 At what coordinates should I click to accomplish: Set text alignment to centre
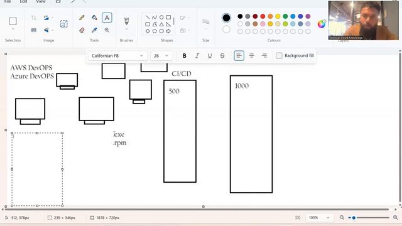coord(251,56)
